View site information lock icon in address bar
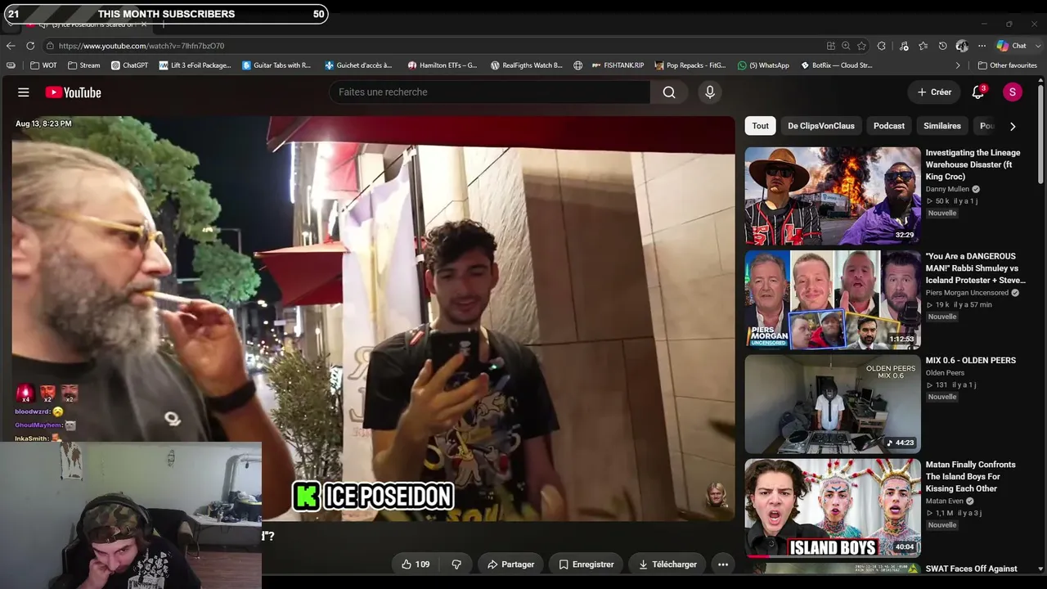This screenshot has width=1047, height=589. click(50, 46)
